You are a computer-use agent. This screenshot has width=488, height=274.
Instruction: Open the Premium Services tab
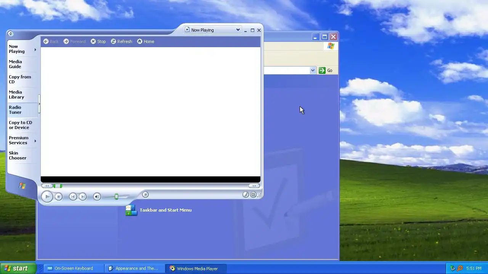pos(21,140)
